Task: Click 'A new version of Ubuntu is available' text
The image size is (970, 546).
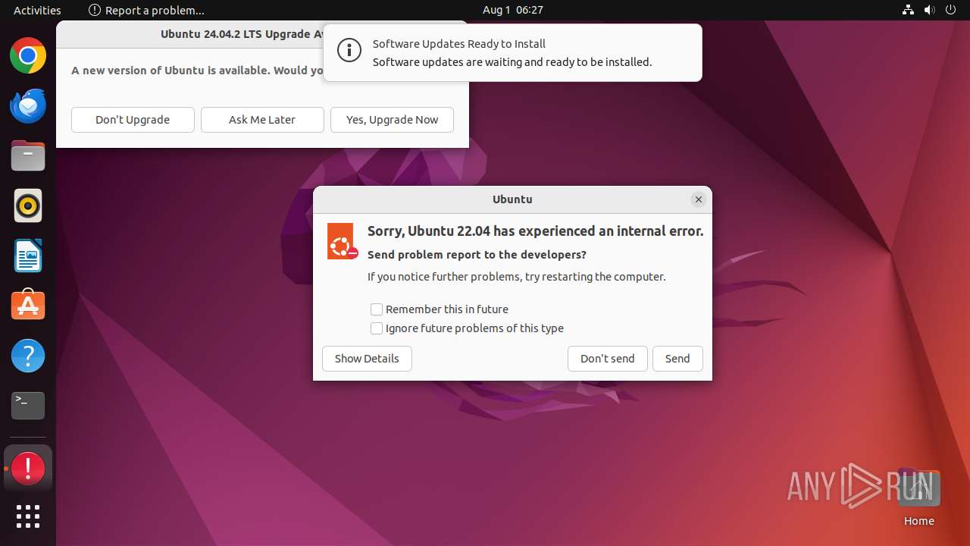Action: tap(198, 71)
